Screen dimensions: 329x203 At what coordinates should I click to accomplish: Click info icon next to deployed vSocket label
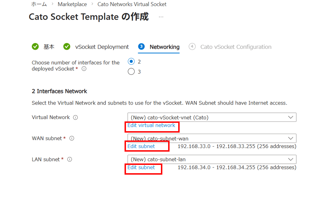pos(84,69)
